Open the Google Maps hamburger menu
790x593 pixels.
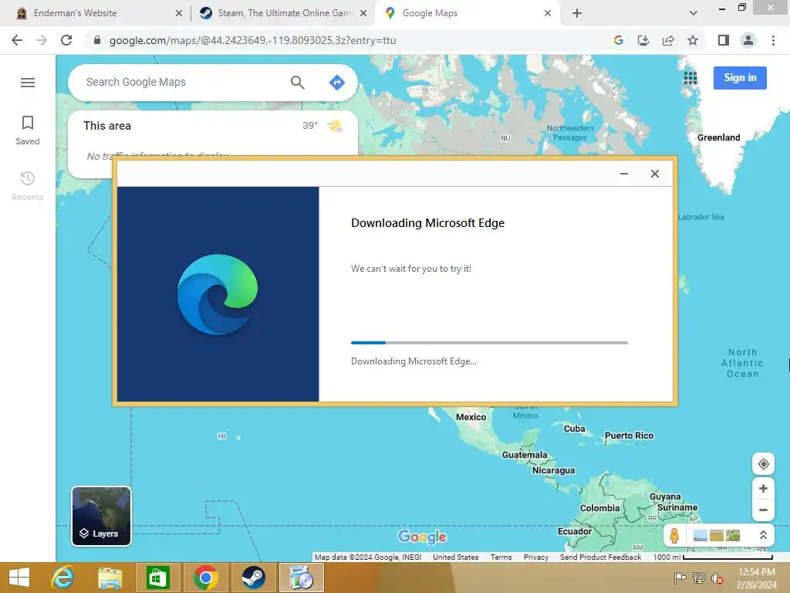[28, 82]
